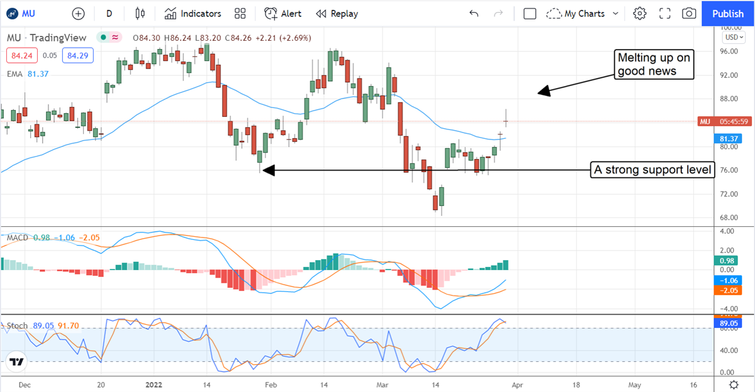Image resolution: width=755 pixels, height=392 pixels.
Task: Click the green market status dot
Action: 103,38
